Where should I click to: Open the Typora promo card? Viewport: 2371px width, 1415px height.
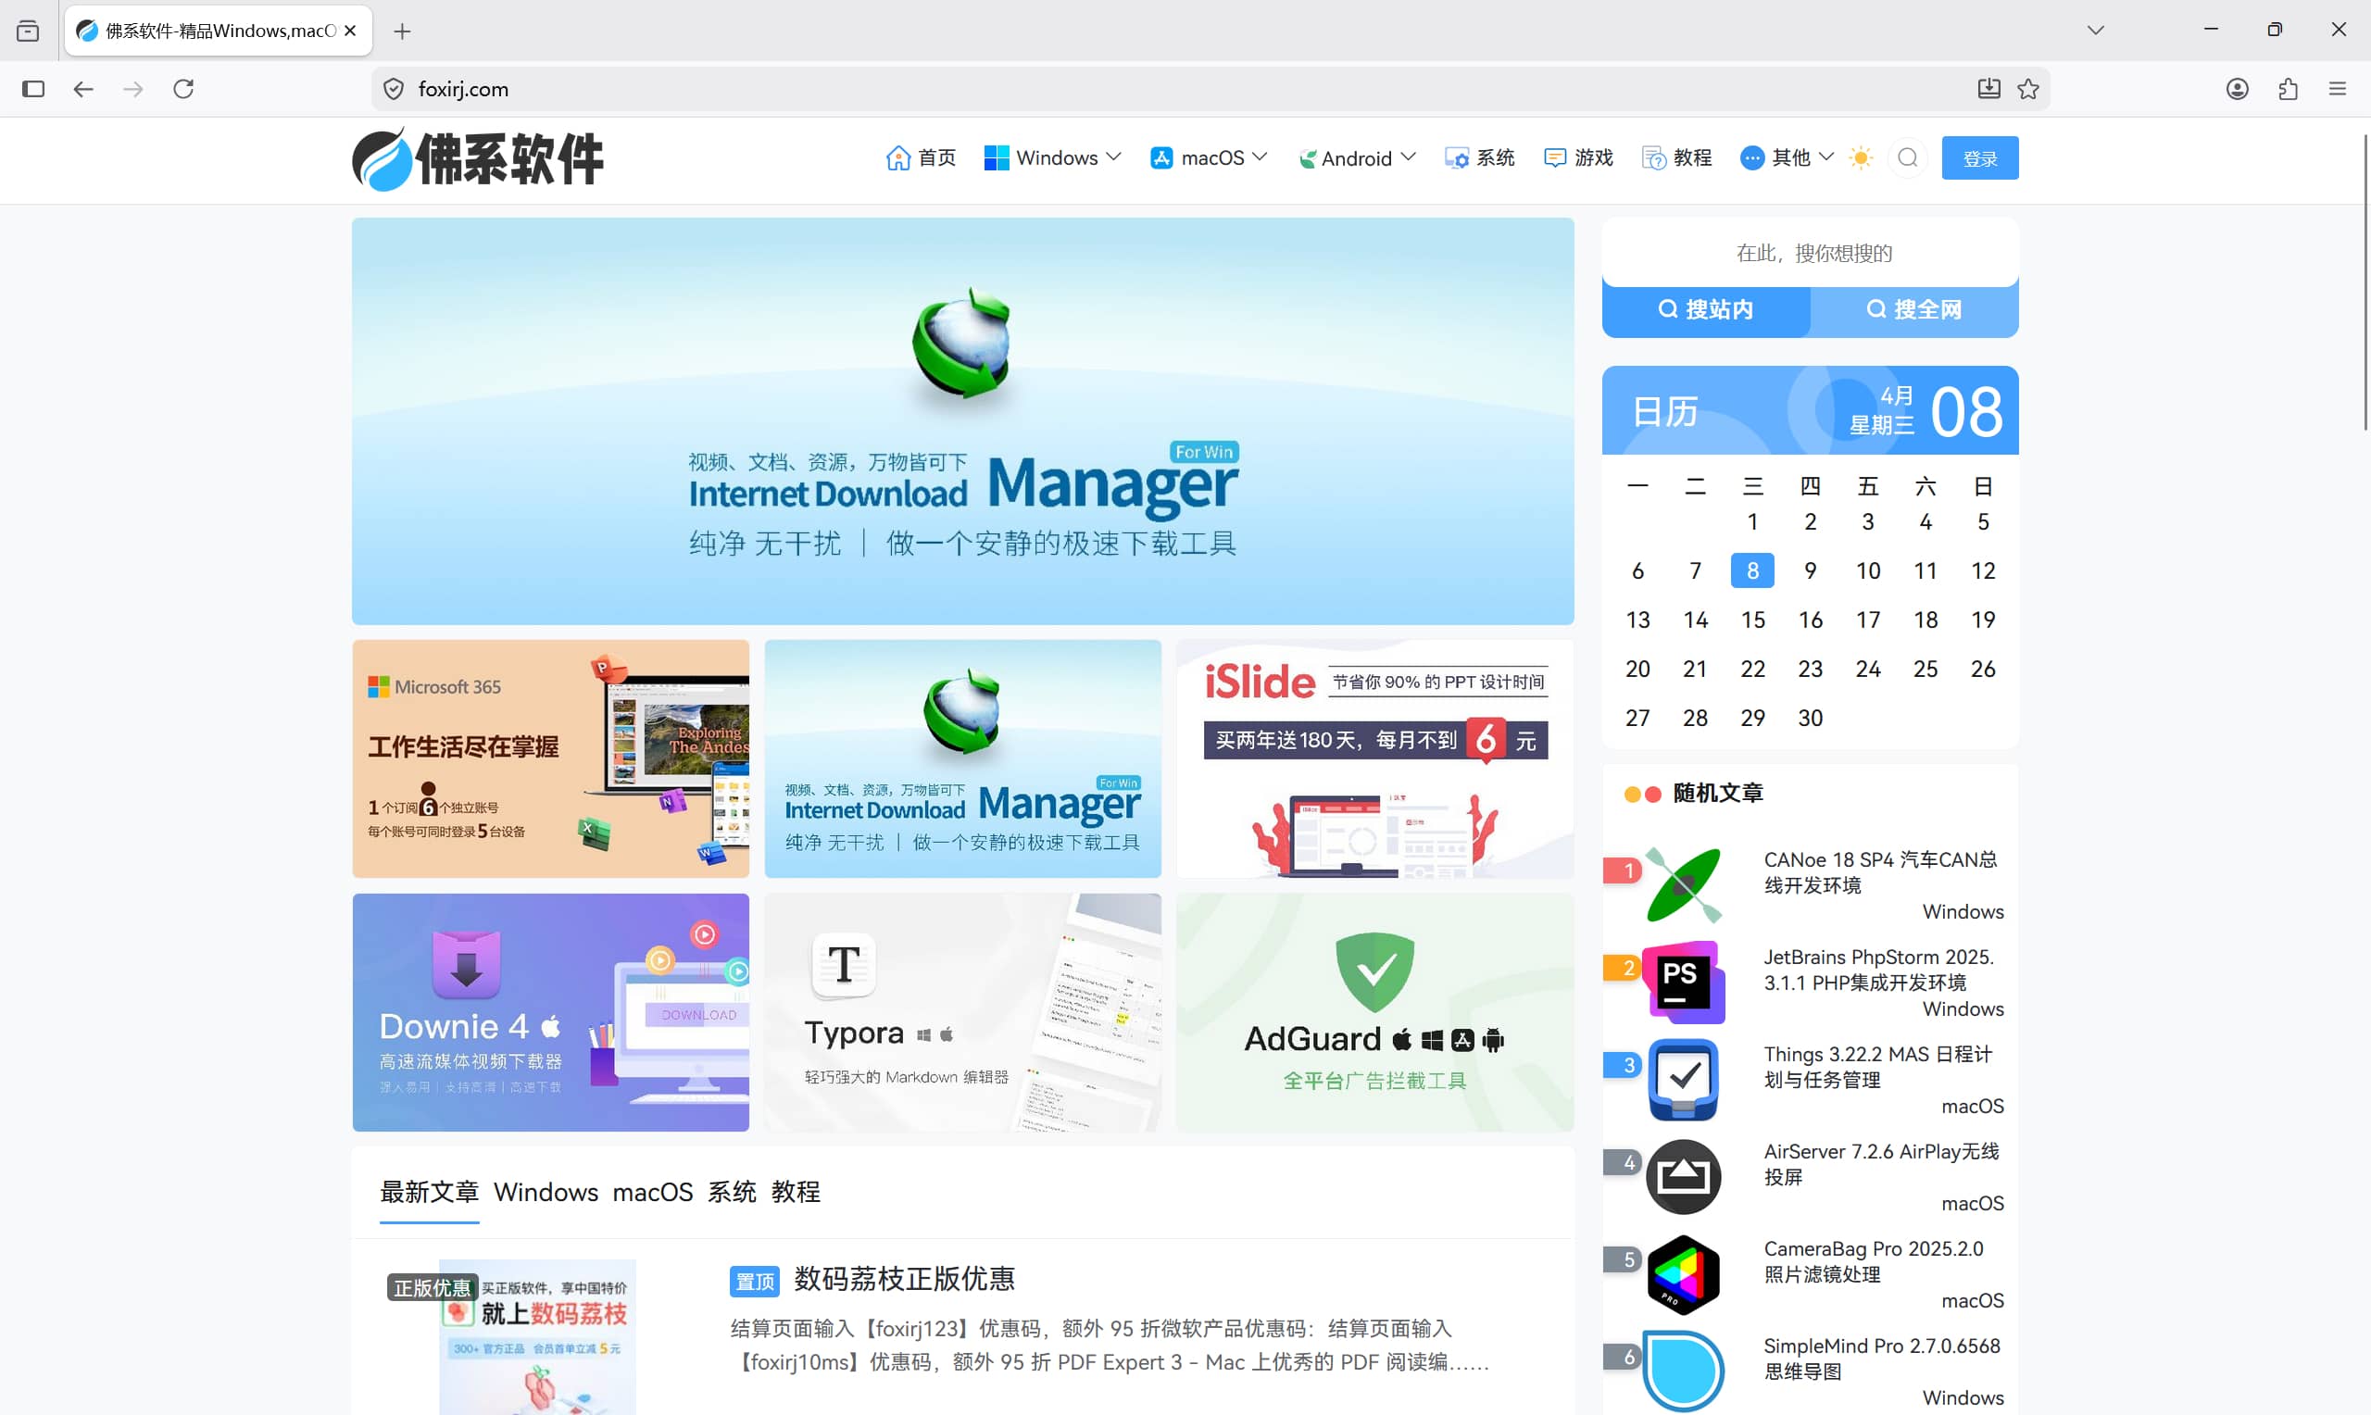pyautogui.click(x=963, y=1012)
